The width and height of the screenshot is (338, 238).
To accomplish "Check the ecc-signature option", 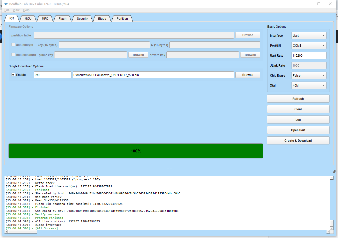I will 13,55.
